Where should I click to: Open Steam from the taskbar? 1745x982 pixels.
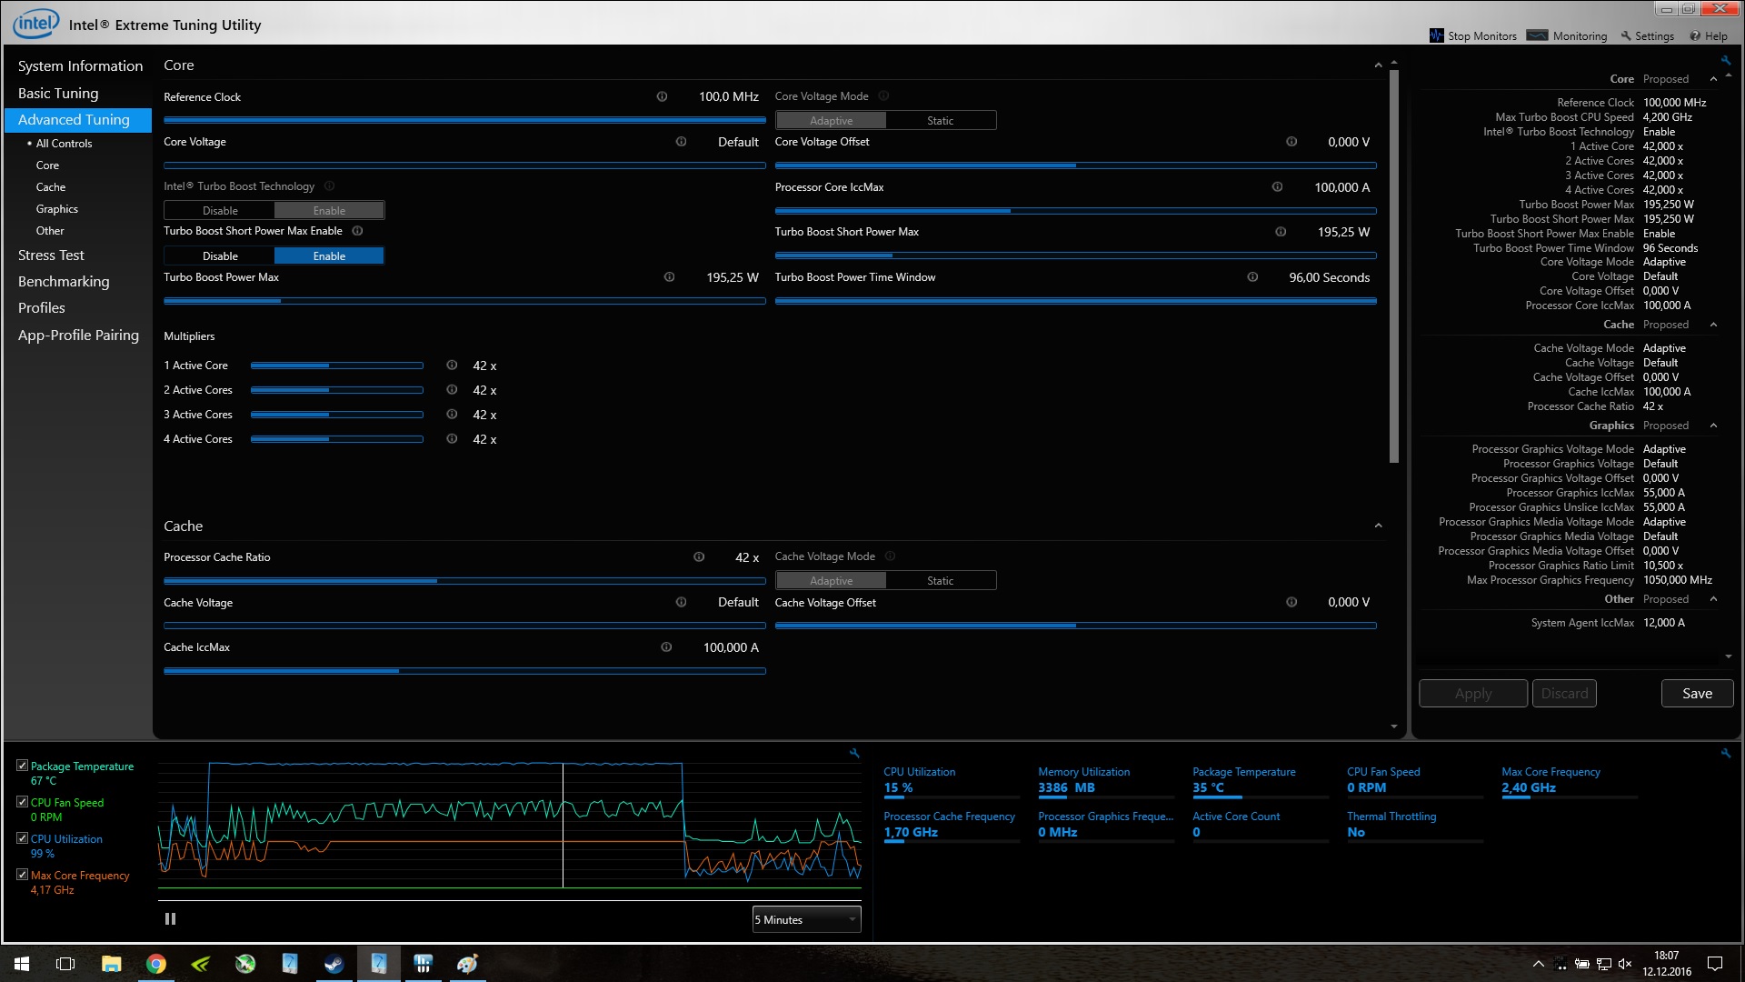[x=334, y=964]
